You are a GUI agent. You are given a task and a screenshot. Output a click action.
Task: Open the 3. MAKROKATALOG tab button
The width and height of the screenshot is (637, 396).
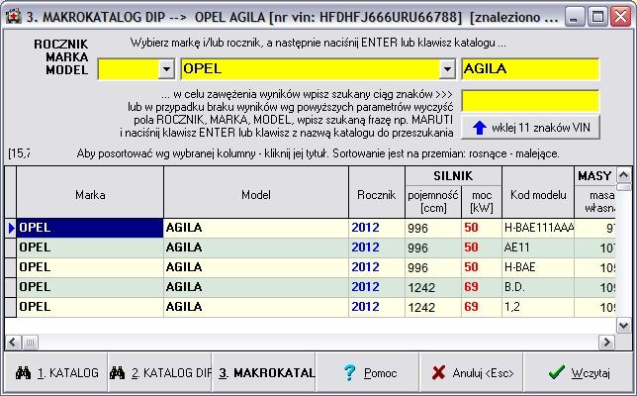[264, 373]
